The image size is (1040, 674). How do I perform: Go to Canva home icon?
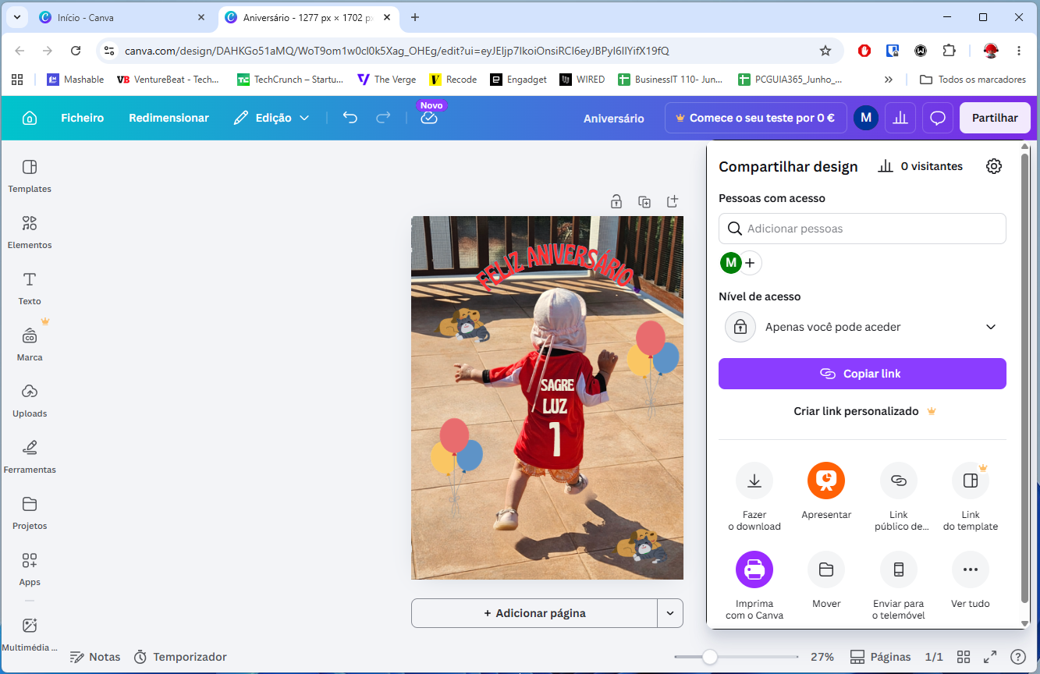coord(30,118)
